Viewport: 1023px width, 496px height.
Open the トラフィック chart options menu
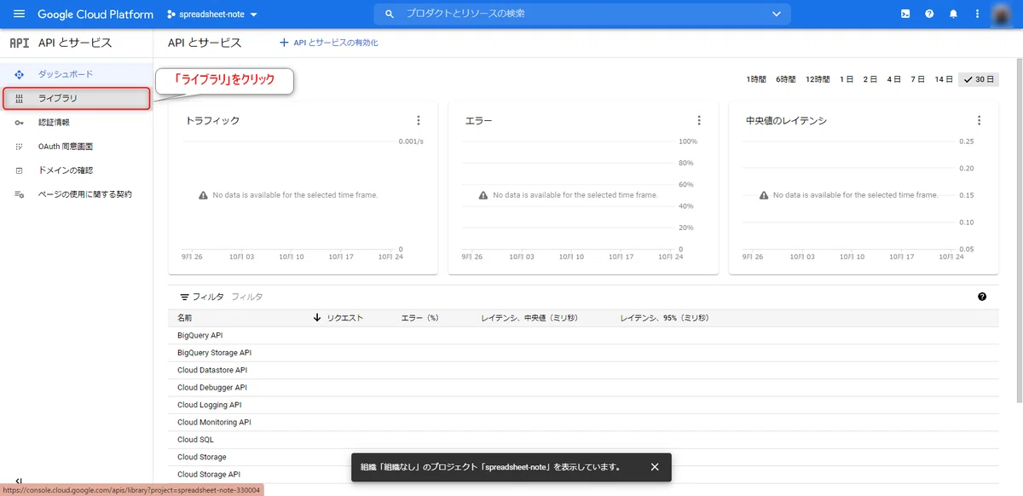419,121
